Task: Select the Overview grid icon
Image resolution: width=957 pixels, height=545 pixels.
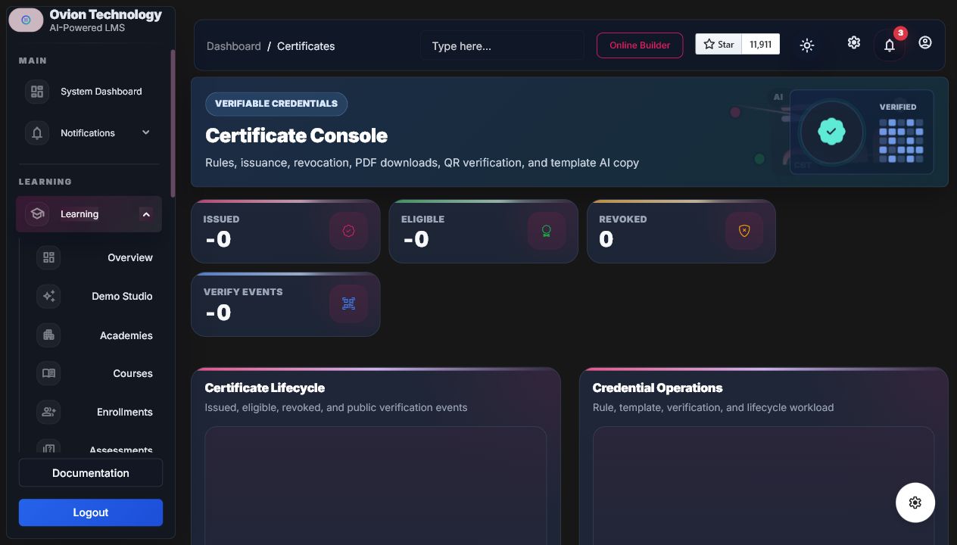Action: point(48,257)
